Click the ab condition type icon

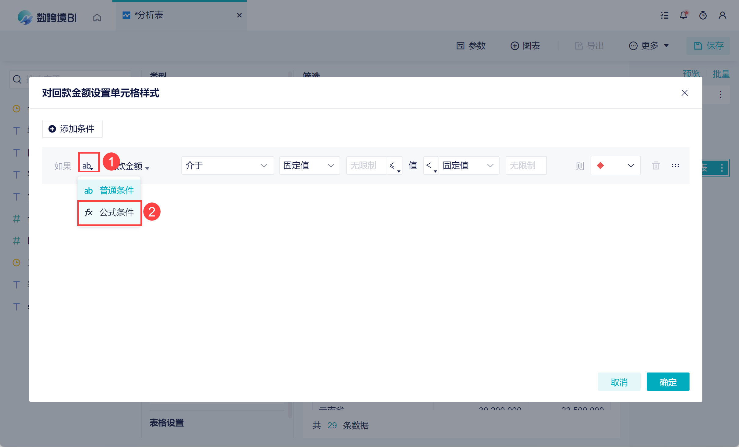(88, 165)
